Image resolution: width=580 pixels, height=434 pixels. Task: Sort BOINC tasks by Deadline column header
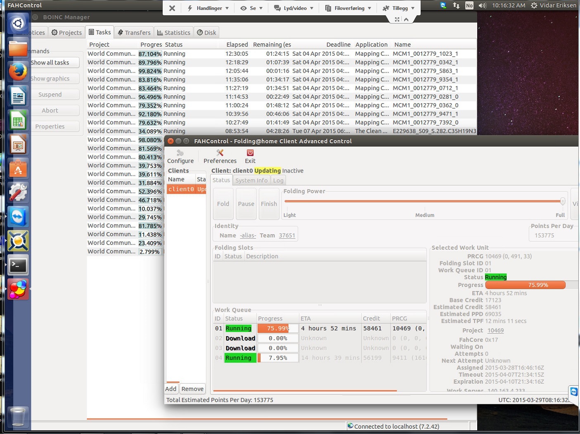[x=338, y=45]
